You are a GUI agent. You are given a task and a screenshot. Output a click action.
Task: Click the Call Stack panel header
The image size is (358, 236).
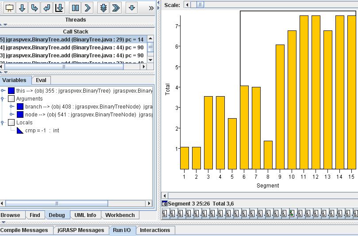[76, 32]
